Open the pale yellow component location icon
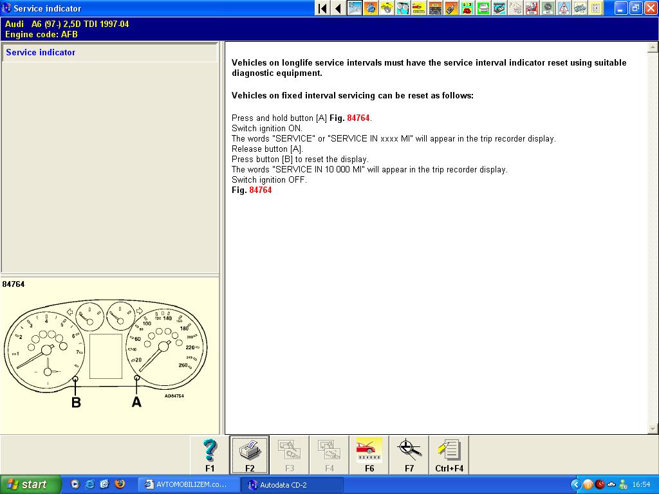The height and width of the screenshot is (494, 659). [596, 8]
